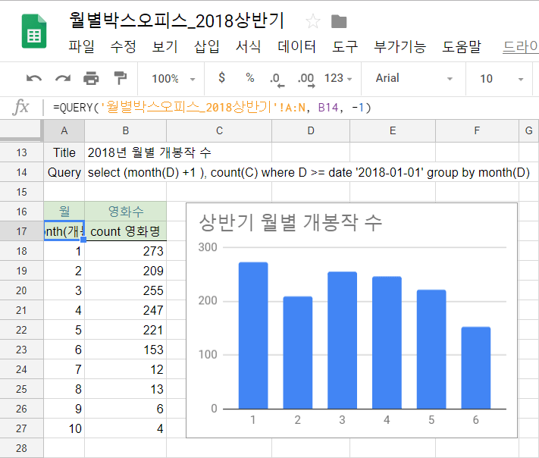Viewport: 539px width, 458px height.
Task: Star this spreadsheet document
Action: pyautogui.click(x=312, y=21)
